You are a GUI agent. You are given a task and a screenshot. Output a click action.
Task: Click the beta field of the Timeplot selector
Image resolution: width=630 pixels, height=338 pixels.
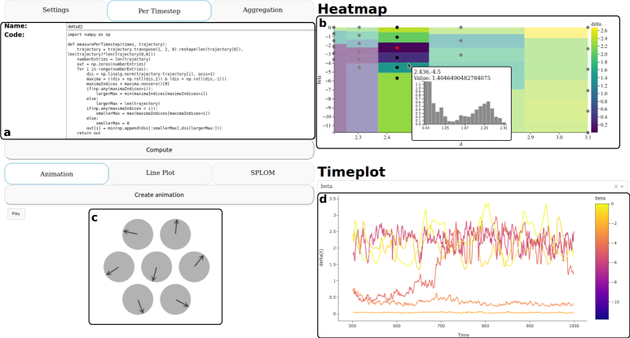[x=472, y=187]
